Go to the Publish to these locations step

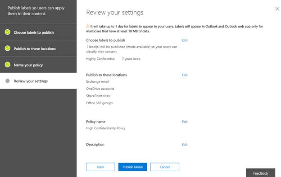click(38, 49)
